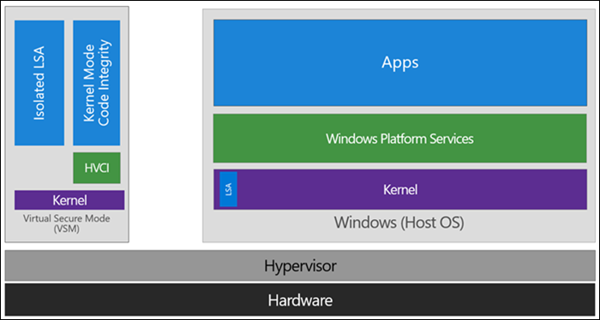Select the black Hardware layer bar
The image size is (600, 320).
[x=300, y=299]
